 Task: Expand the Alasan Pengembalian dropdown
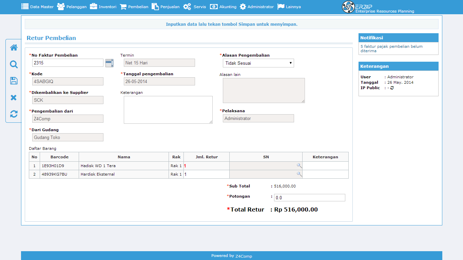[258, 63]
